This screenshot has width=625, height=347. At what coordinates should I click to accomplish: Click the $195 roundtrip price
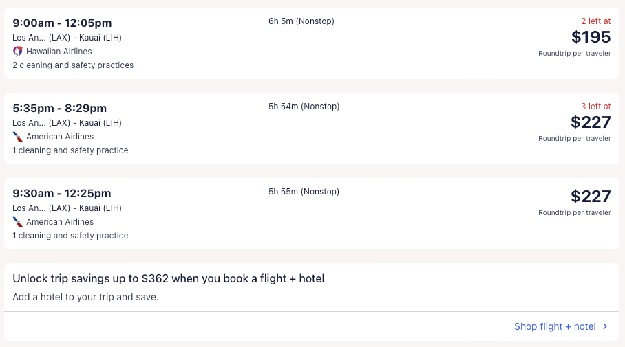coord(591,37)
